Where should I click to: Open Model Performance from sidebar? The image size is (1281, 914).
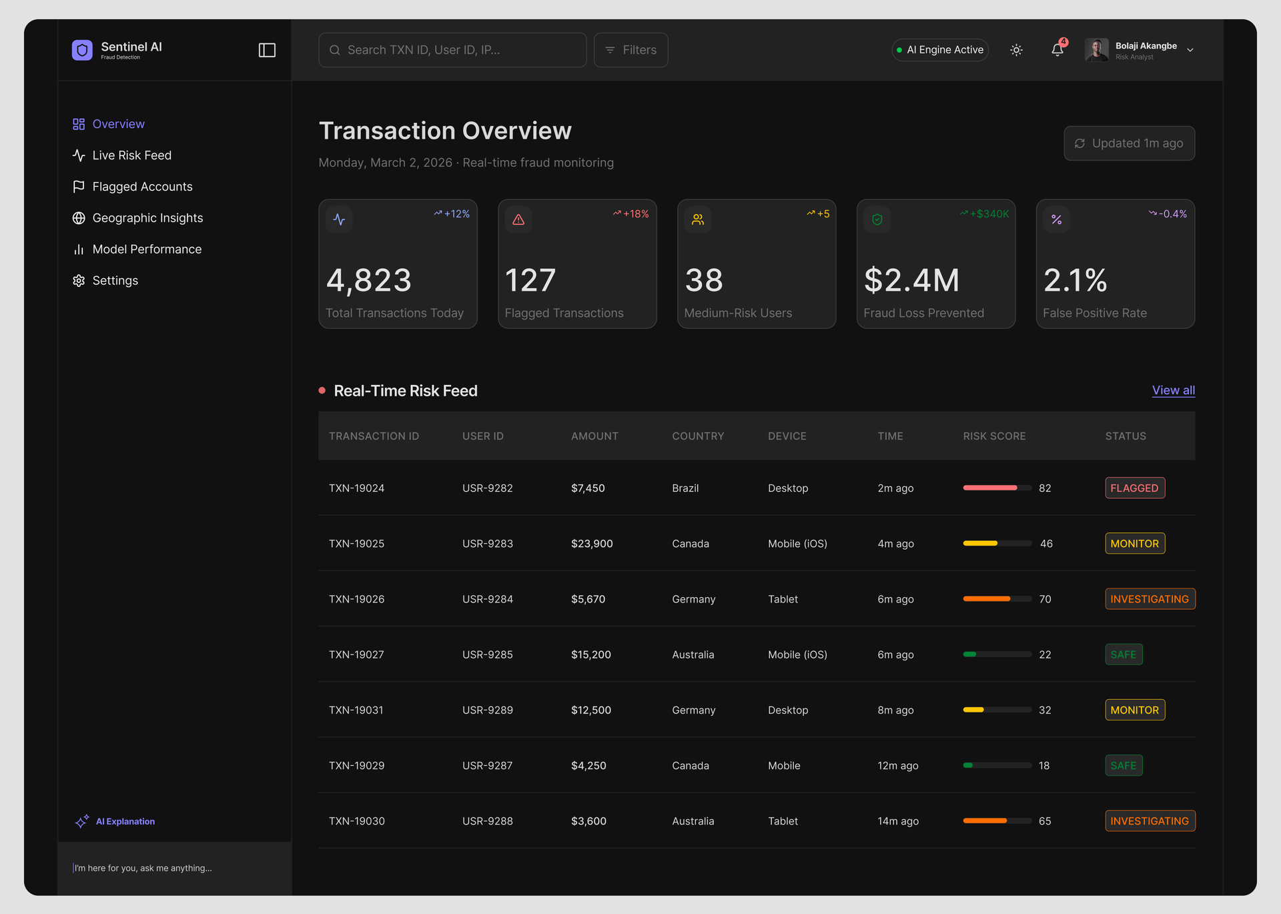tap(147, 250)
